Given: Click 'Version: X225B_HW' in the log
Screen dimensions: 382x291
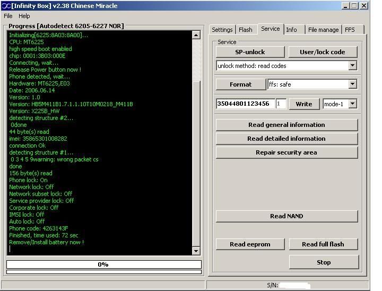Looking at the screenshot, I should click(34, 111).
